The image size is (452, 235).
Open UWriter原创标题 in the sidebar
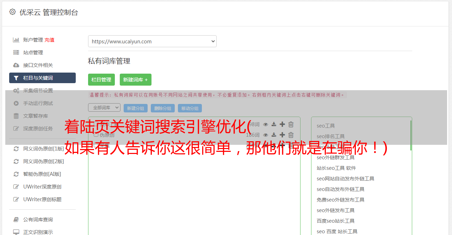click(42, 199)
